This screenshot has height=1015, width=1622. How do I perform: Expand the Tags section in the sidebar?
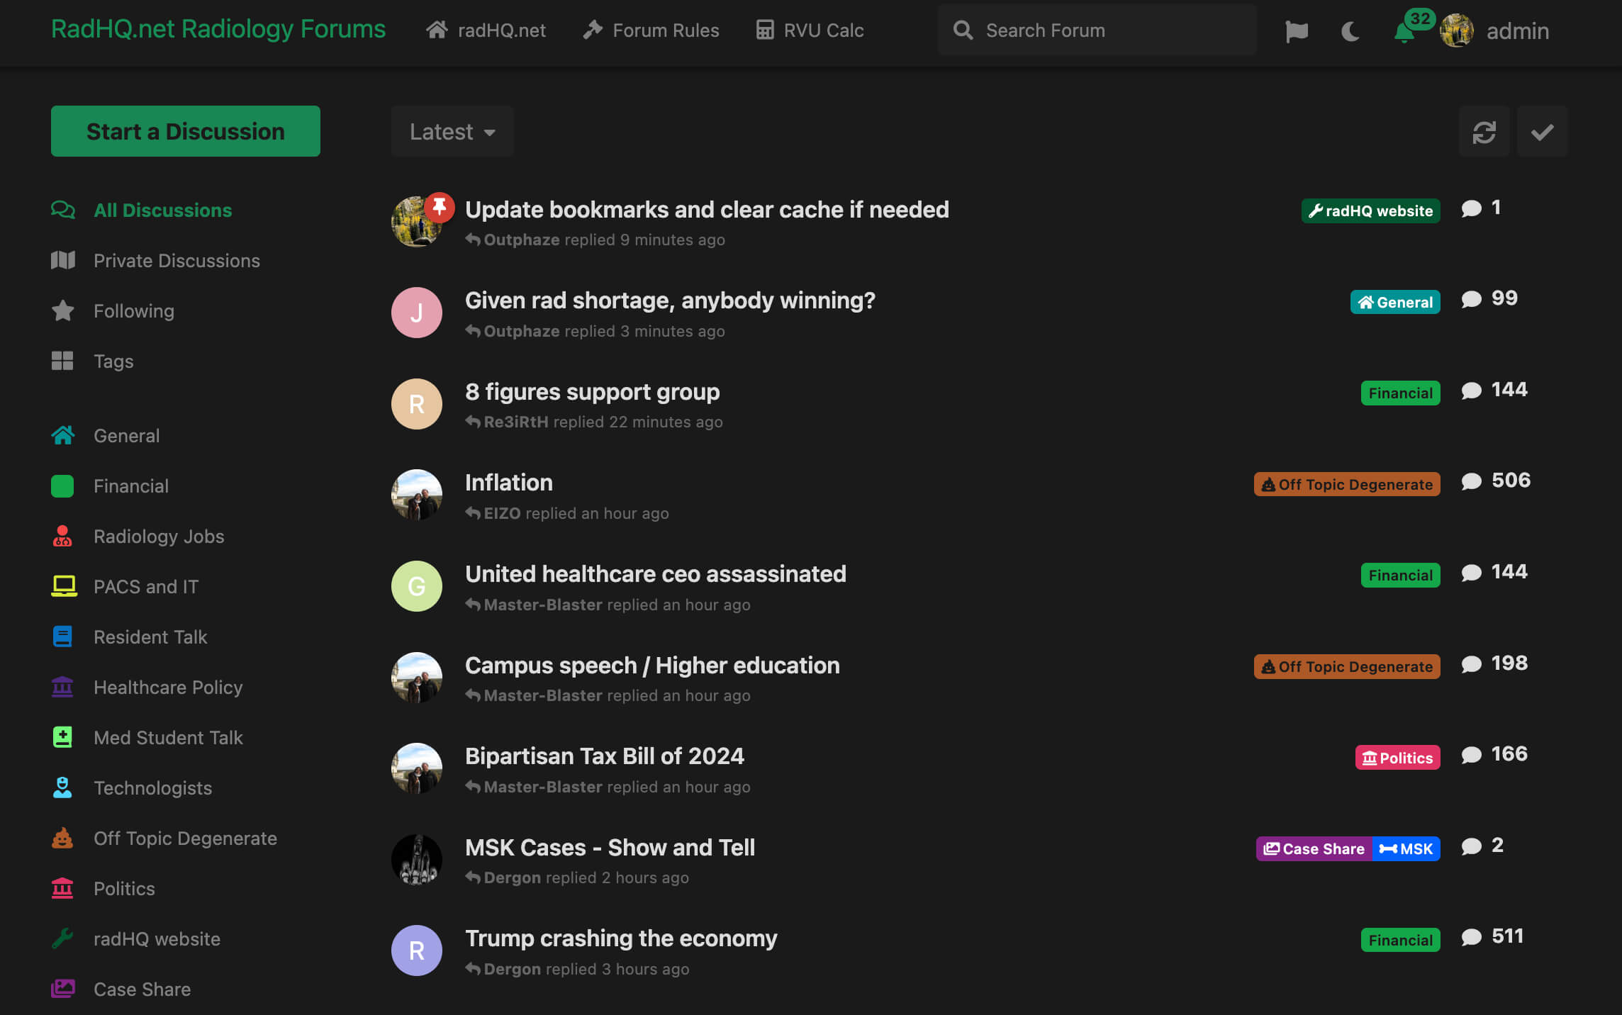(x=112, y=361)
